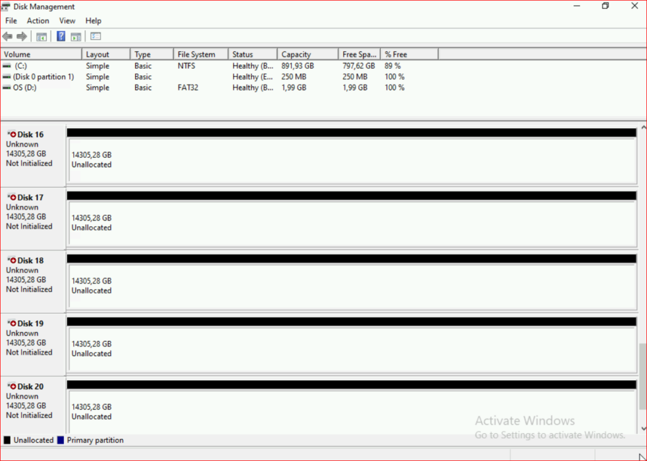Click the Forward arrow toolbar icon
Image resolution: width=647 pixels, height=461 pixels.
point(22,37)
